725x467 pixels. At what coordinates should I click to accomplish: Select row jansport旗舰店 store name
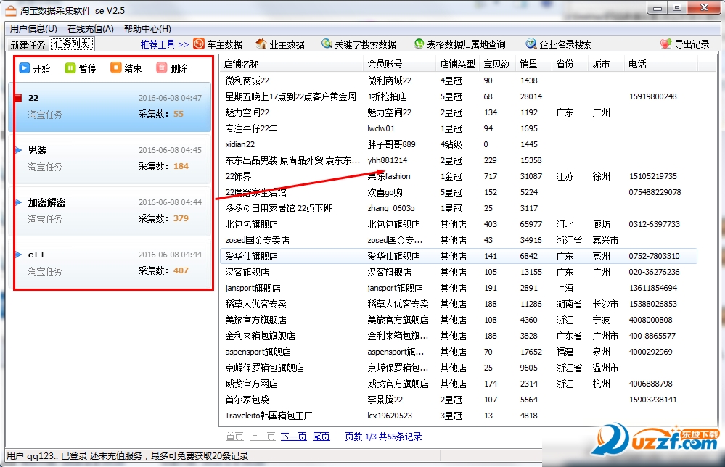pos(253,288)
